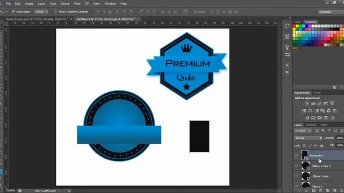Pick the red swatch

(x=294, y=26)
